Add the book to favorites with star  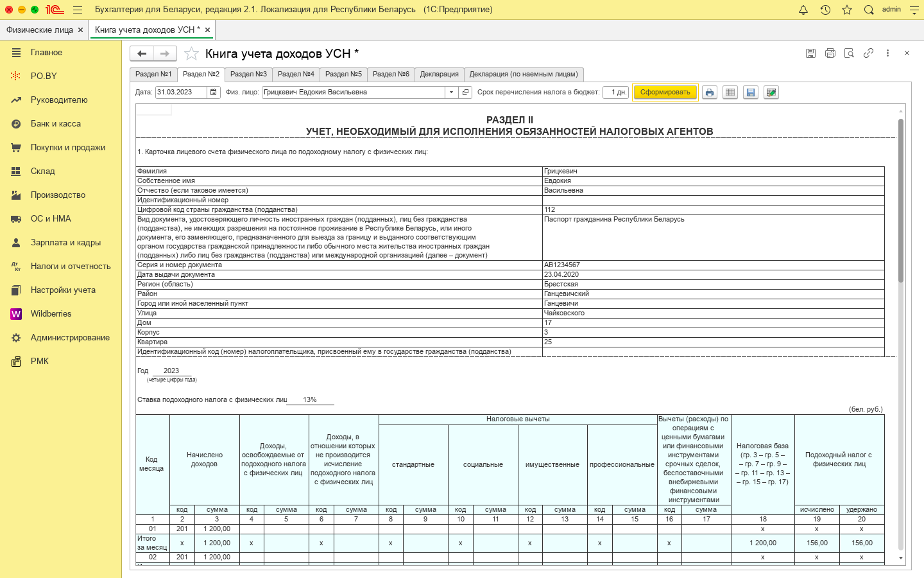pyautogui.click(x=191, y=53)
